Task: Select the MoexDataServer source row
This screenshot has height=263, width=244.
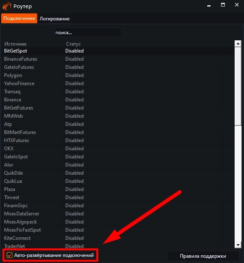Action: pos(118,214)
